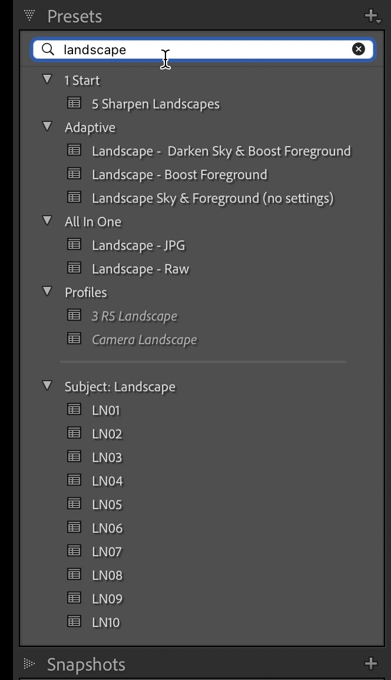Select the 3 R5 Landscape profile
The height and width of the screenshot is (680, 391).
pos(134,315)
